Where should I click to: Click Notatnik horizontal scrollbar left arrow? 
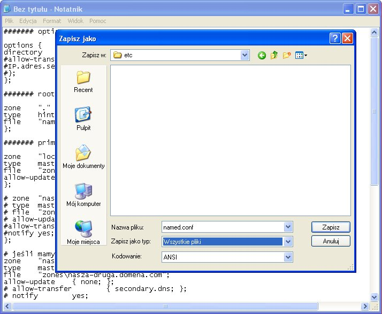point(7,306)
